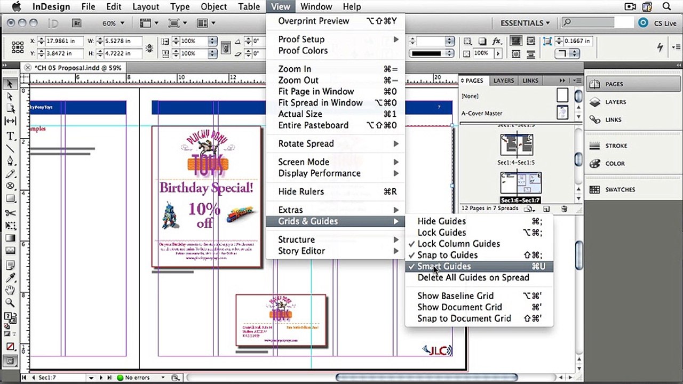
Task: Open the fx effects menu
Action: (497, 41)
